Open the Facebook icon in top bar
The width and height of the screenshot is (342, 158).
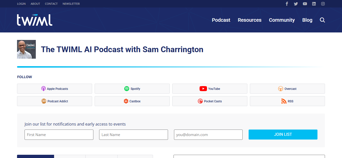coord(287,4)
